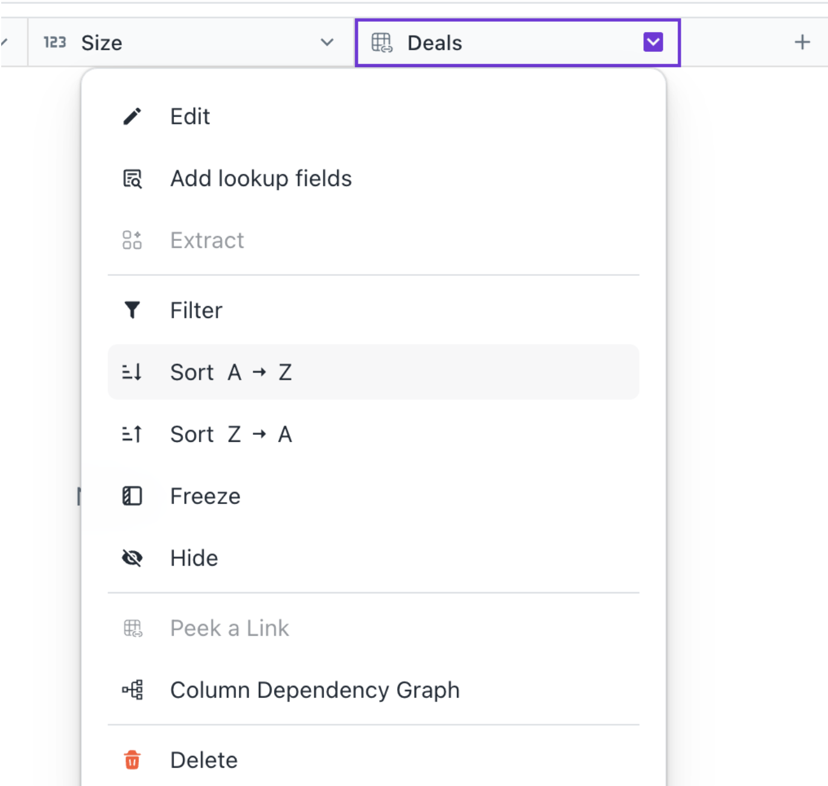This screenshot has width=828, height=786.
Task: Click the plus icon to add column
Action: [x=802, y=42]
